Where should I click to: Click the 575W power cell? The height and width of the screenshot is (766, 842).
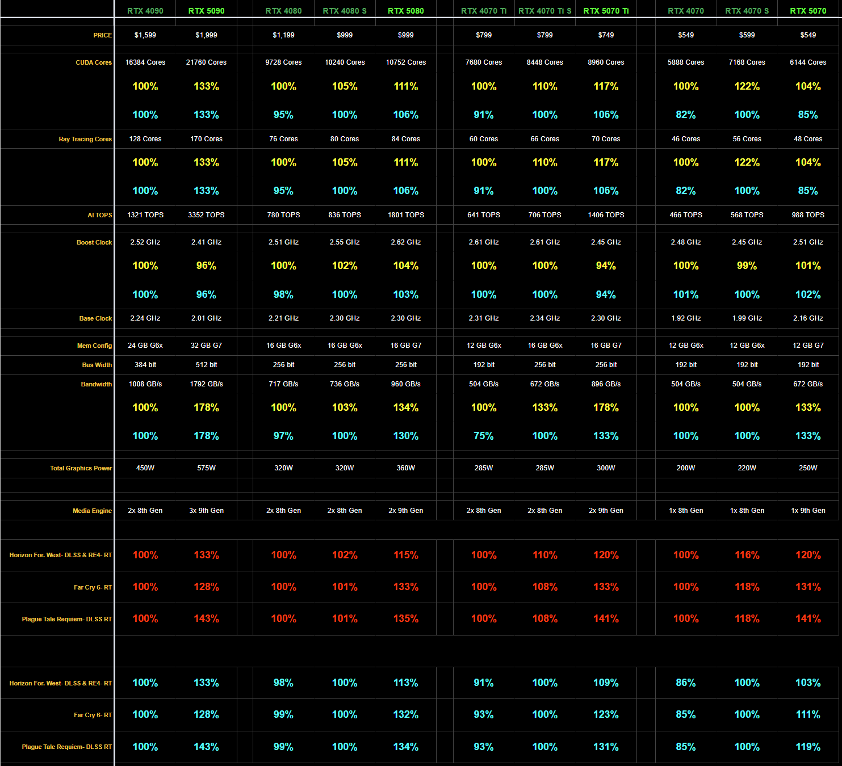206,468
